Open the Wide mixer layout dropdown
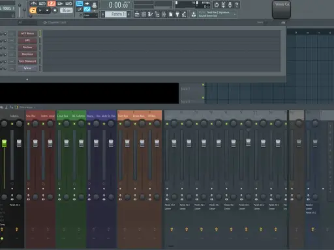Screen dimensions: 334x250 pos(27,107)
